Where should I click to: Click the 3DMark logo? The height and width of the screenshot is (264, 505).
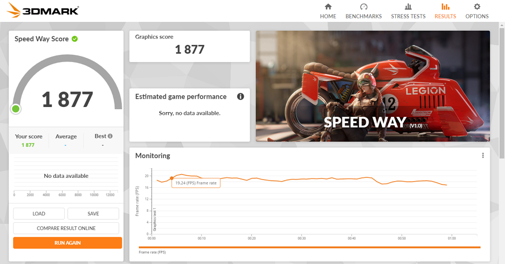coord(42,10)
